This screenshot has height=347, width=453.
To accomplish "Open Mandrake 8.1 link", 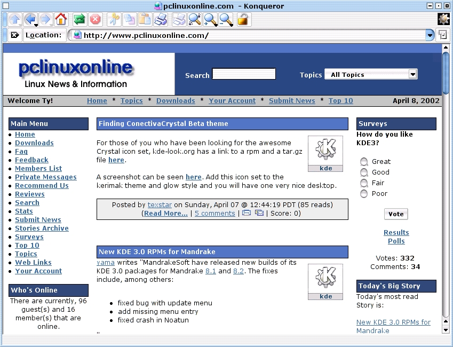I will click(x=211, y=271).
